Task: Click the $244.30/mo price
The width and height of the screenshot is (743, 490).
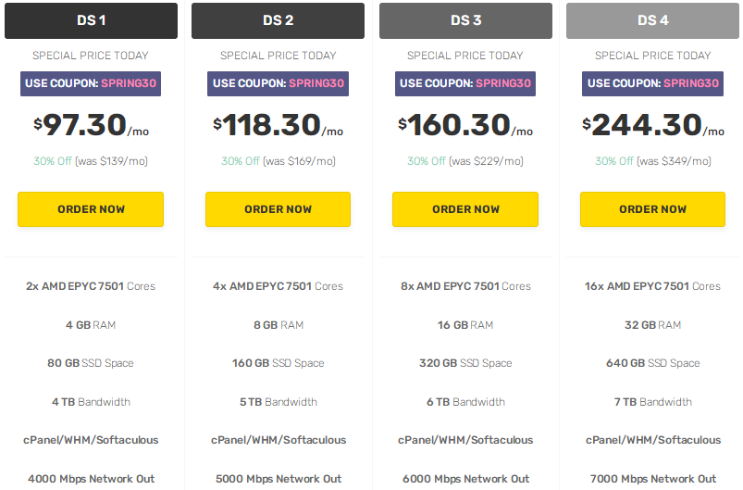Action: (652, 125)
